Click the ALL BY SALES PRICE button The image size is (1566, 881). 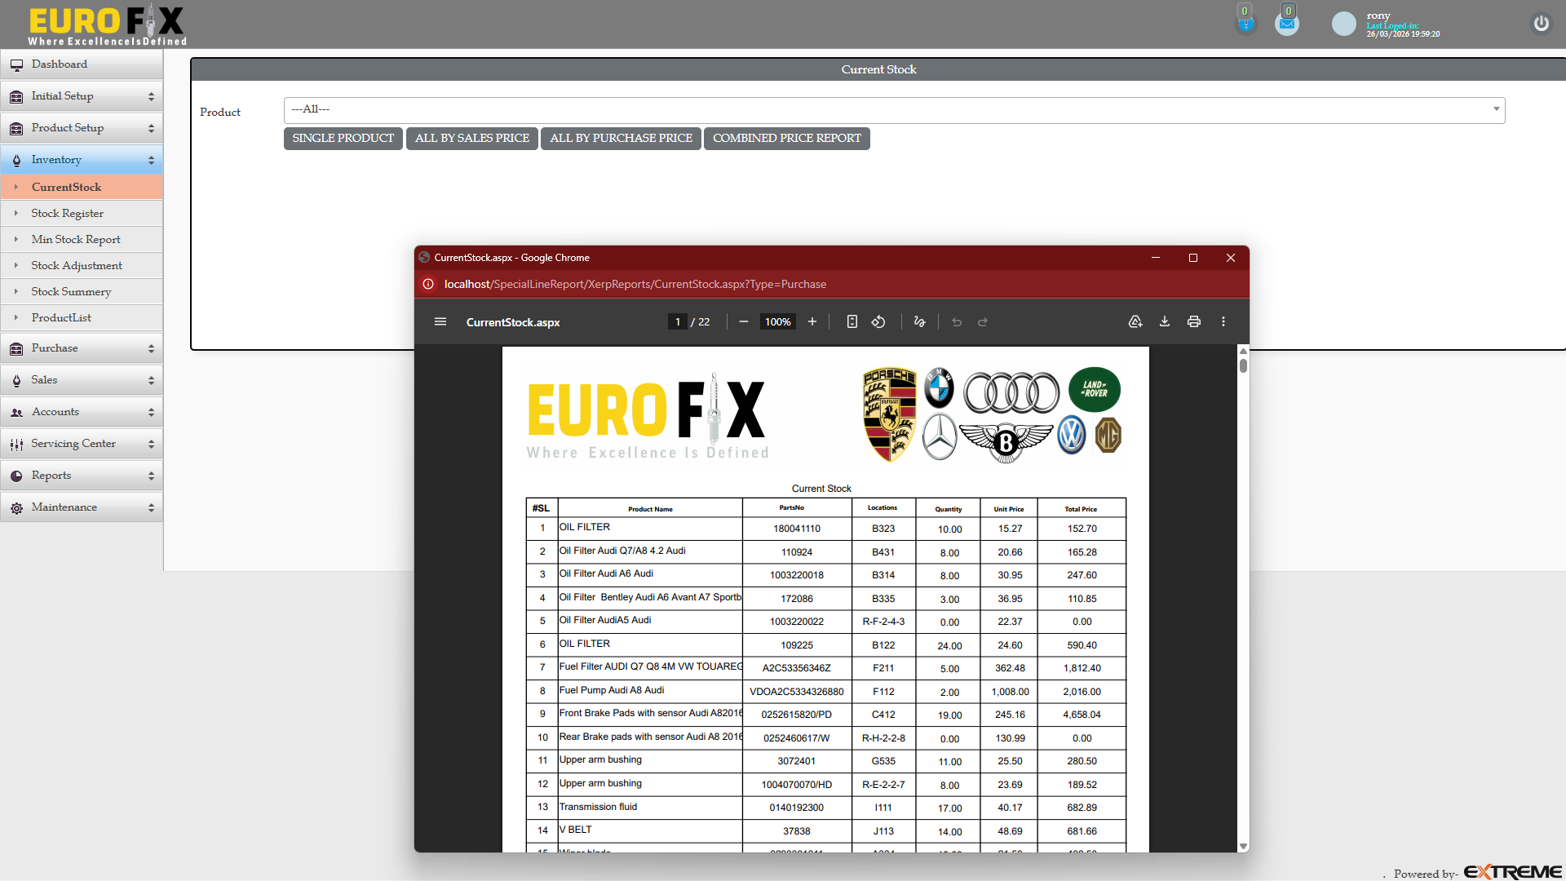point(471,138)
